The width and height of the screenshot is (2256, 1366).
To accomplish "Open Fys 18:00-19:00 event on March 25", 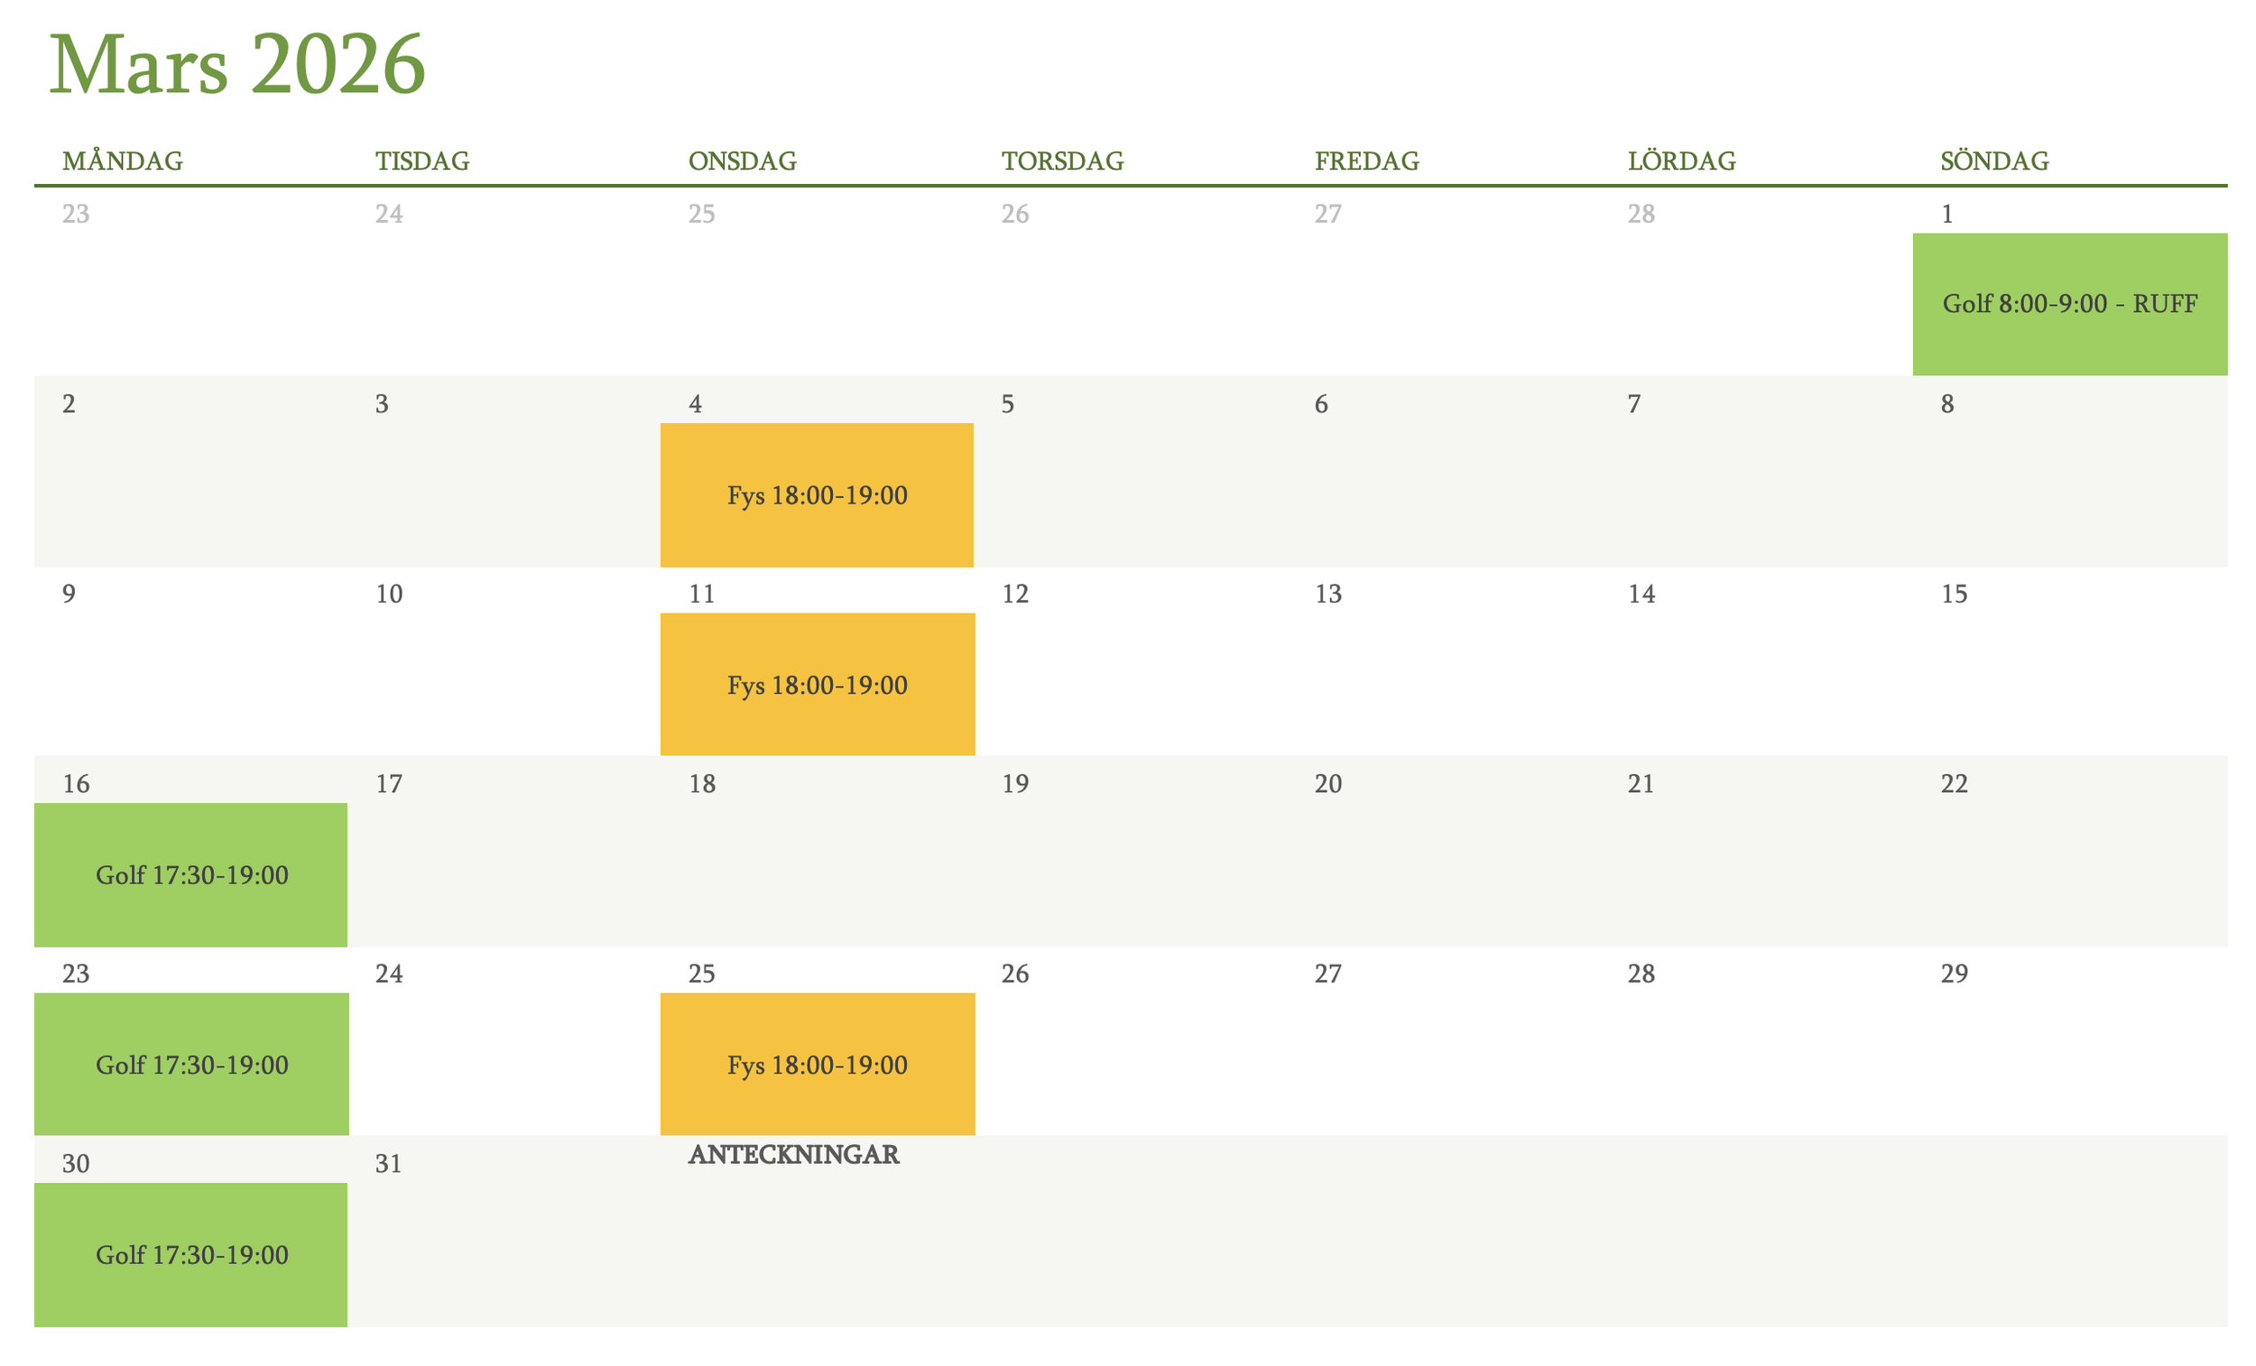I will [817, 1065].
